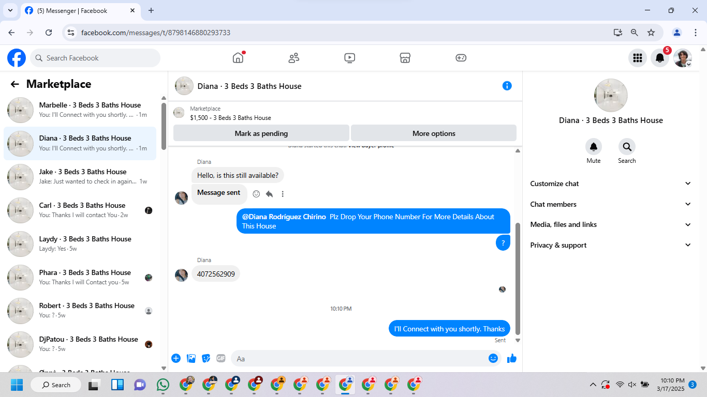Open more options for 'Message sent' message
This screenshot has width=707, height=397.
(283, 194)
